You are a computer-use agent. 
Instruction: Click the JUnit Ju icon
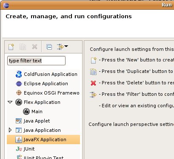coord(19,149)
